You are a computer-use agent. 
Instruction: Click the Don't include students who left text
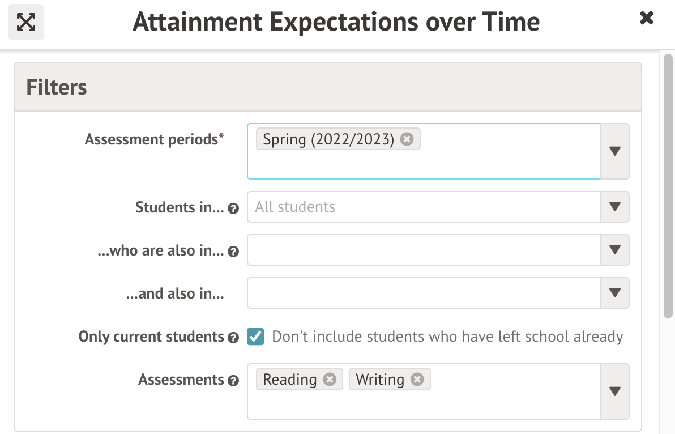click(447, 337)
